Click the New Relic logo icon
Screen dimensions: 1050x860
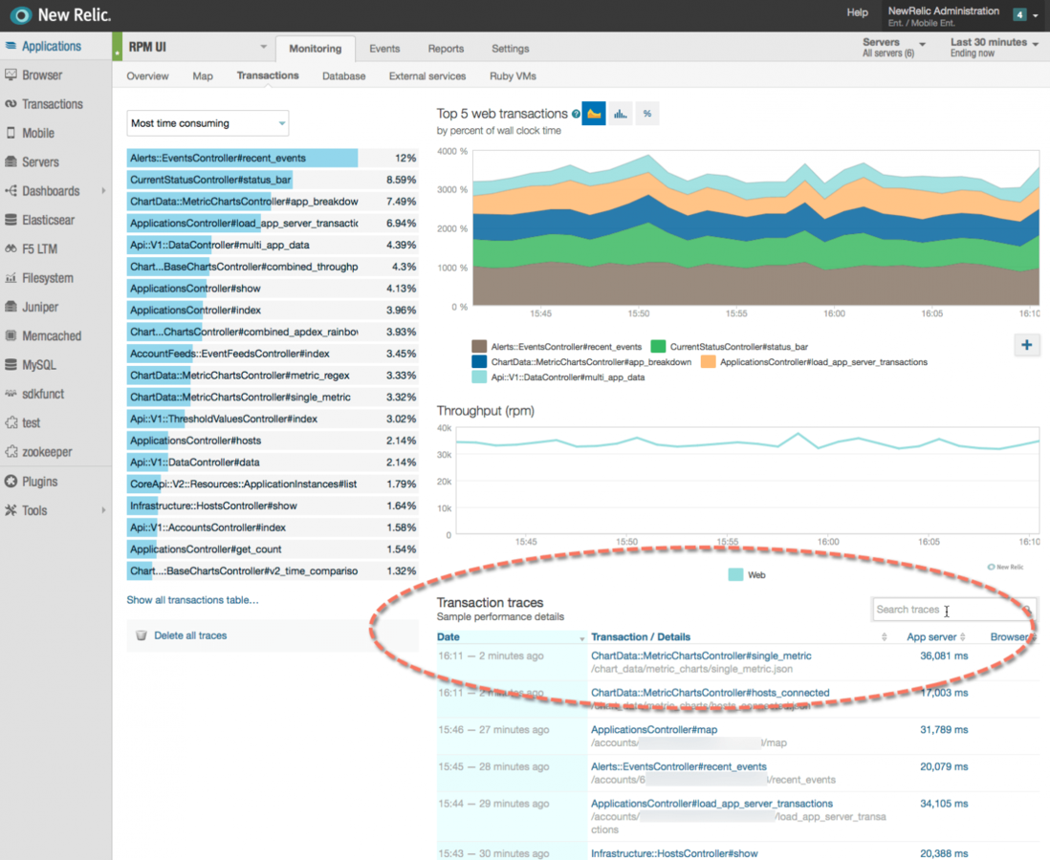(x=21, y=14)
